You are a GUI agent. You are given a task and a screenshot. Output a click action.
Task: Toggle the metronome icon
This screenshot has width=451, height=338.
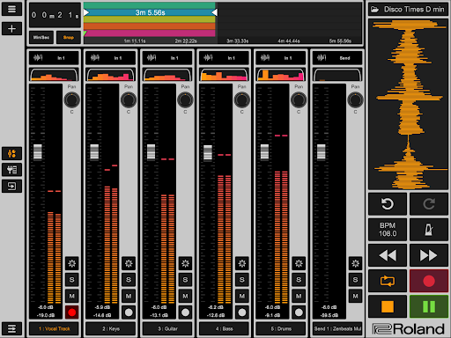(x=429, y=230)
